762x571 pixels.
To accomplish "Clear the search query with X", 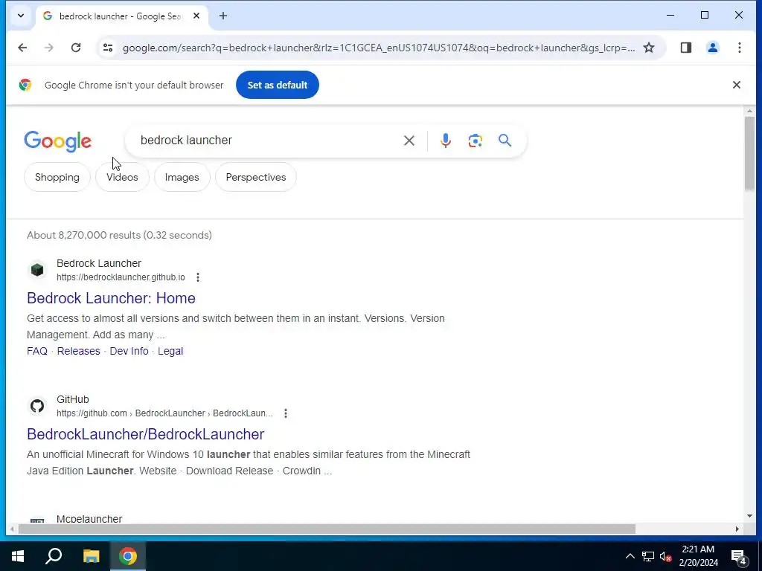I will click(x=409, y=141).
